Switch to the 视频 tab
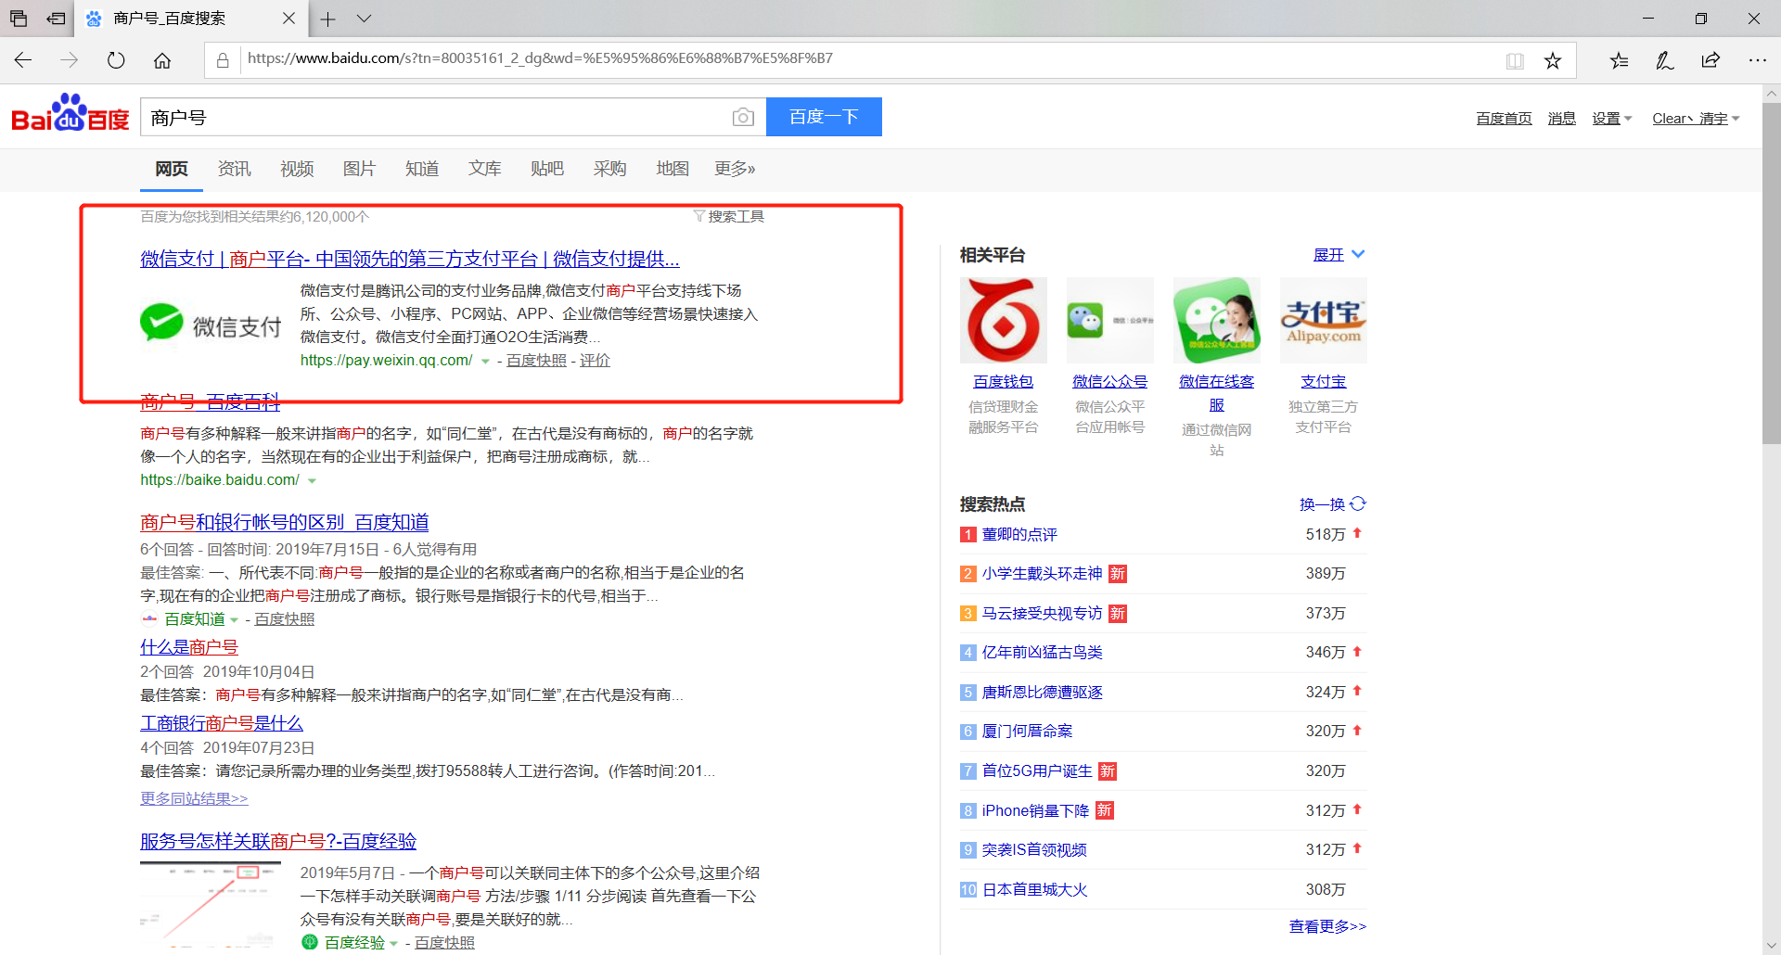Screen dimensions: 1781x955 (297, 169)
